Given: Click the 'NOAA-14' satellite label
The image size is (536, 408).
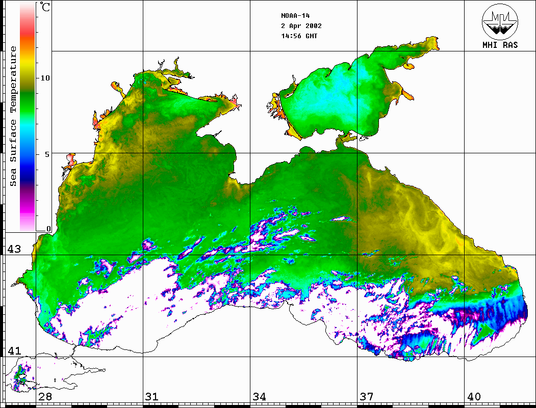Looking at the screenshot, I should pyautogui.click(x=295, y=16).
